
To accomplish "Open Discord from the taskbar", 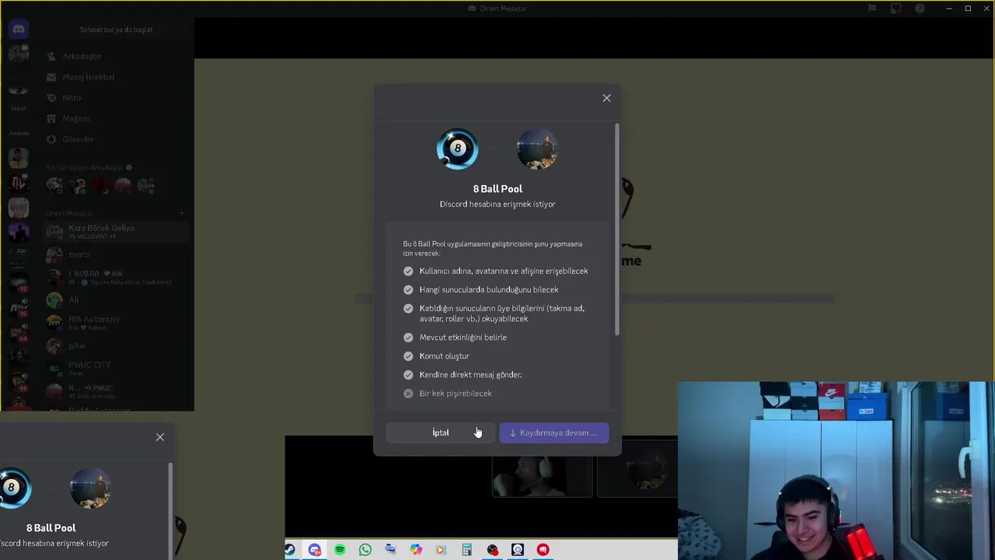I will 314,550.
